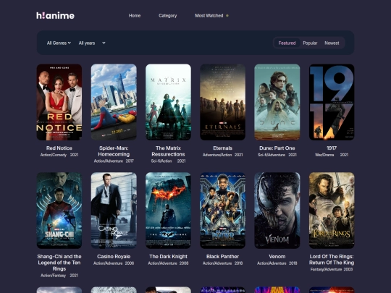Click the Fantasy/Adventure genre label

tap(326, 269)
